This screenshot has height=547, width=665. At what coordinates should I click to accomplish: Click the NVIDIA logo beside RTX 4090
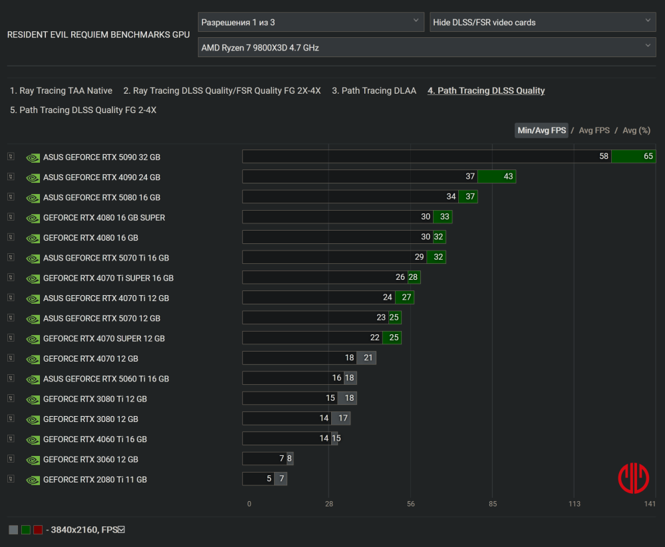click(33, 177)
